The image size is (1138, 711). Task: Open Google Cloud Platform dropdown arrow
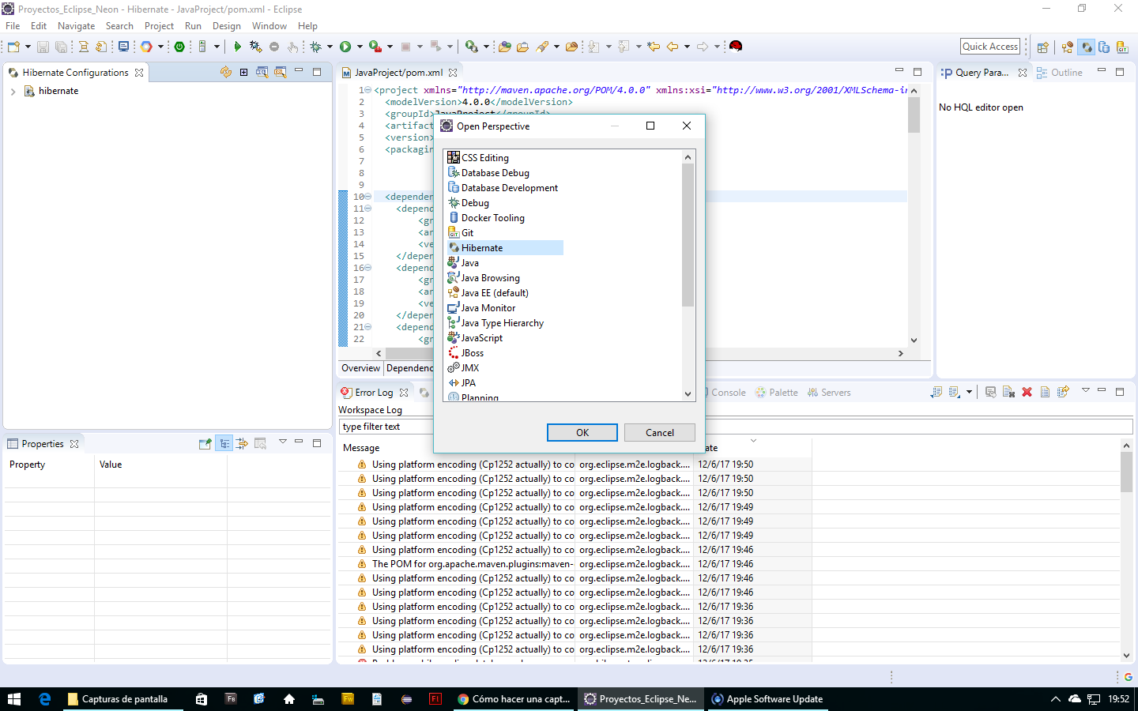[160, 47]
